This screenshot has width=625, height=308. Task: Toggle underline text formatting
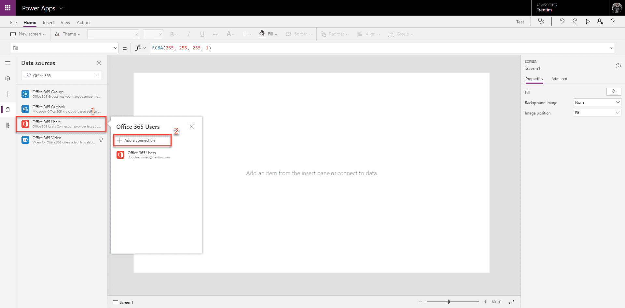202,34
